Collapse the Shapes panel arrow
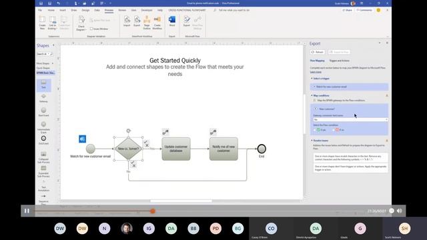This screenshot has height=240, width=427. [53, 45]
